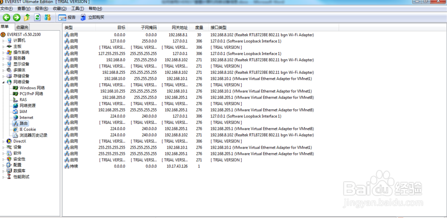
Task: Sort by the 网关地址 column header
Action: click(x=174, y=28)
